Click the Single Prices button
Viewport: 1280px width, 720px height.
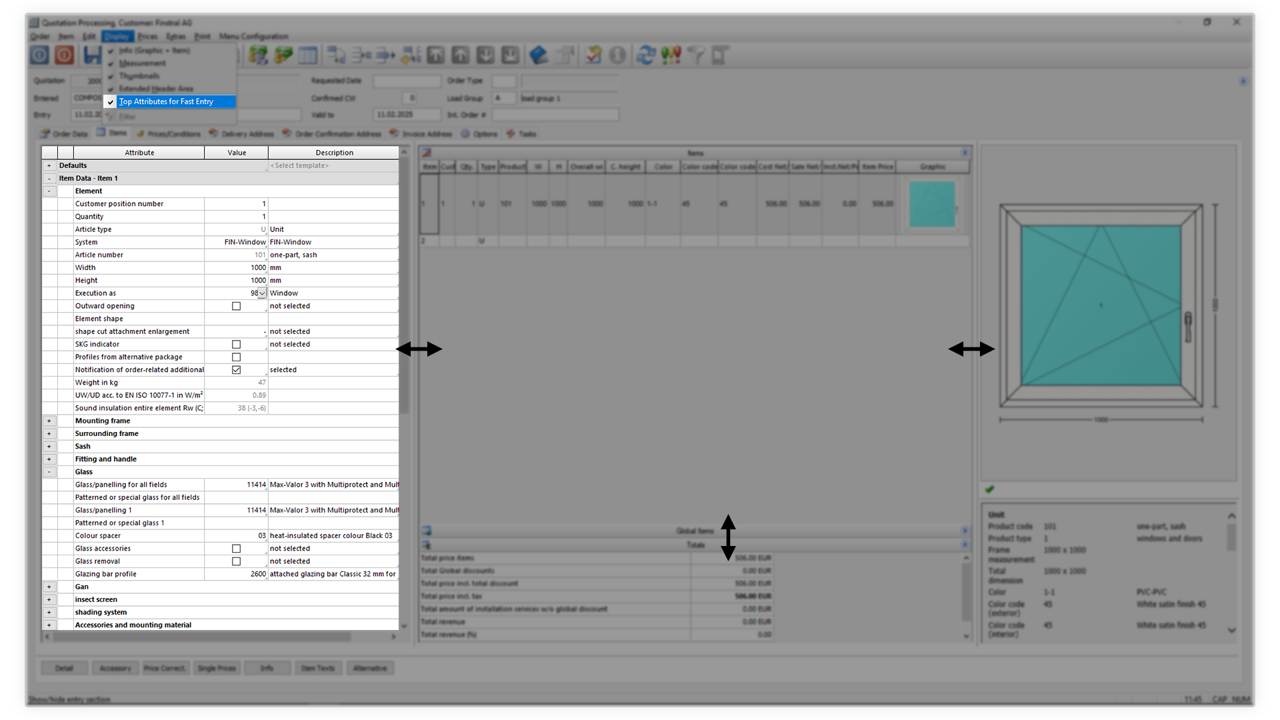[x=217, y=668]
